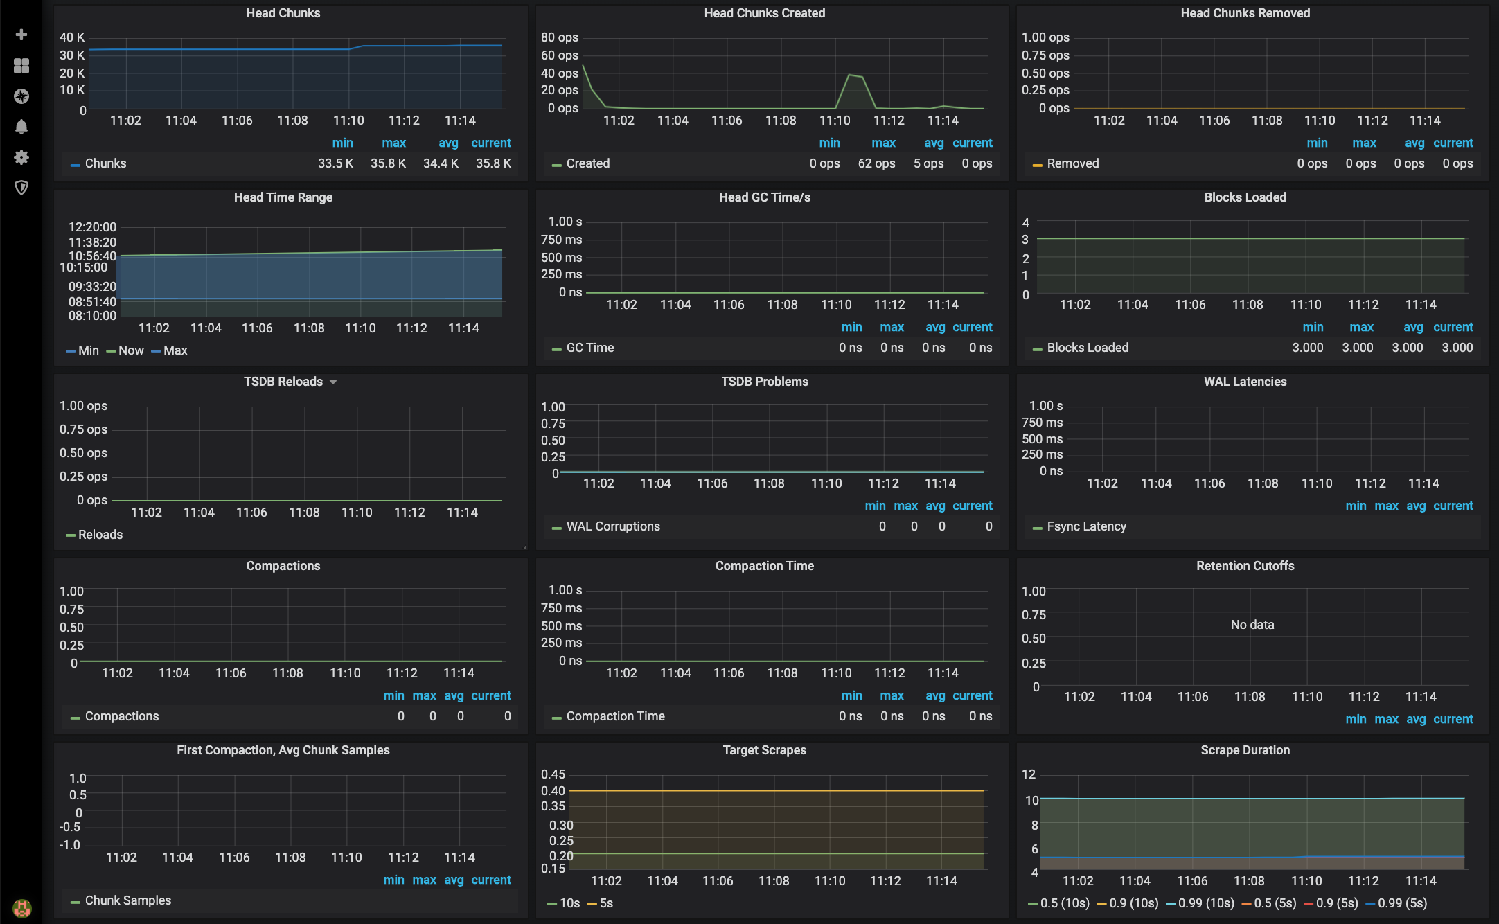
Task: Open the Blocks Loaded panel menu
Action: [x=1245, y=197]
